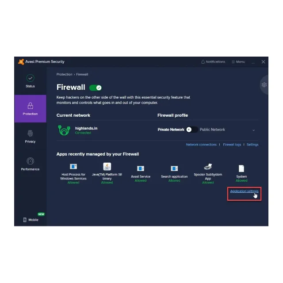Expand the Firewall profile chevron

(x=253, y=130)
